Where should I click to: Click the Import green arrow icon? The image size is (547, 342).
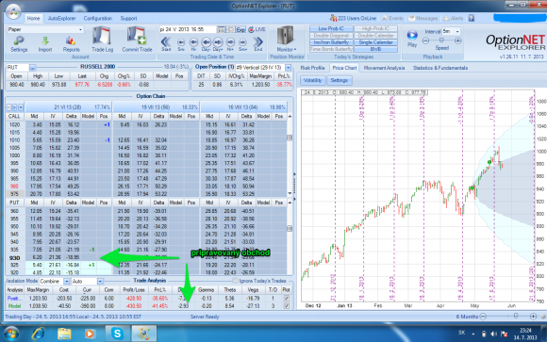pyautogui.click(x=45, y=41)
